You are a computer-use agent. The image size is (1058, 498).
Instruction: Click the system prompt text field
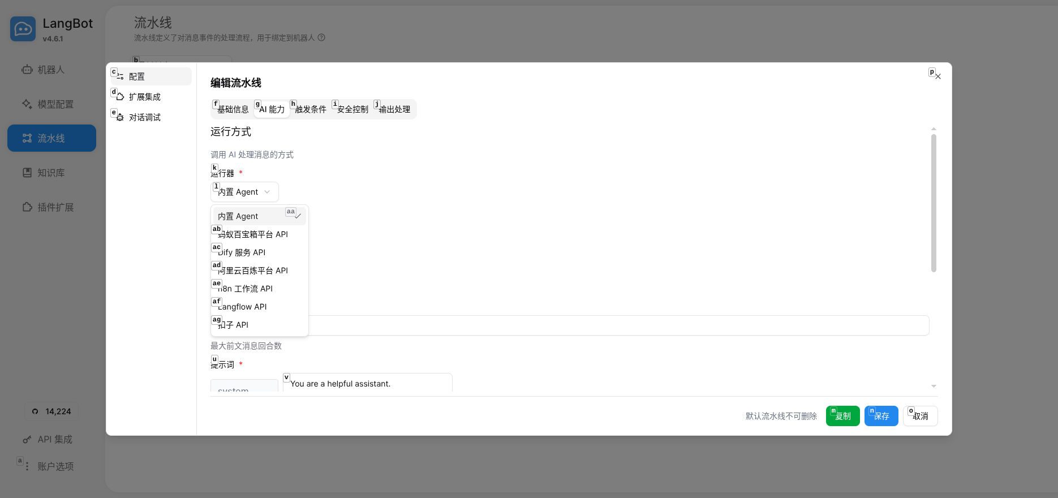pos(368,383)
